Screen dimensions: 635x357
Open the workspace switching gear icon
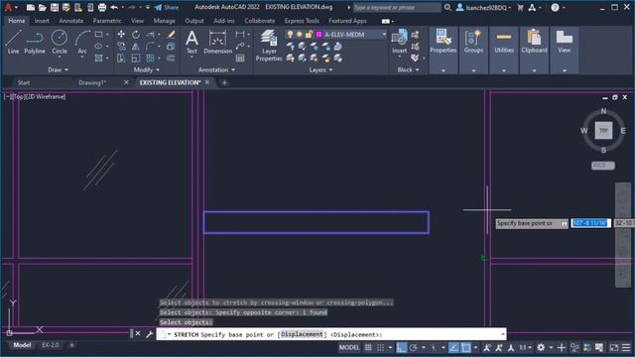click(541, 347)
